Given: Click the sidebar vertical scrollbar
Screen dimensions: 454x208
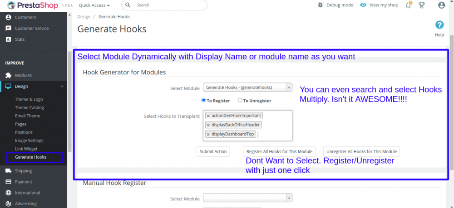Looking at the screenshot, I should point(69,101).
